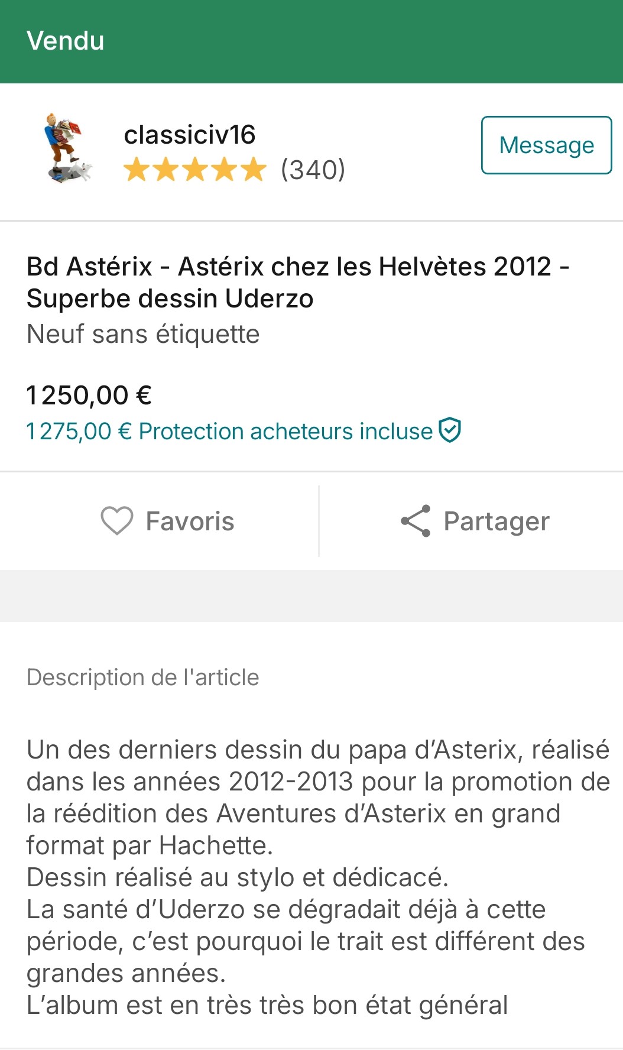This screenshot has height=1050, width=623.
Task: Toggle the heart favorite icon
Action: pyautogui.click(x=116, y=521)
